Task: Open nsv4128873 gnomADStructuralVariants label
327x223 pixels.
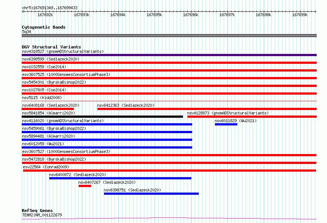Action: pyautogui.click(x=228, y=113)
